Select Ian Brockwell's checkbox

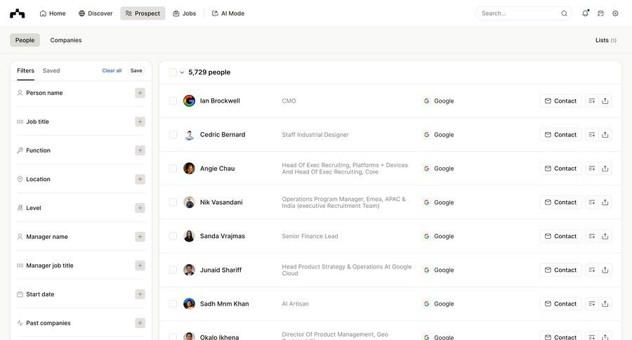(173, 101)
